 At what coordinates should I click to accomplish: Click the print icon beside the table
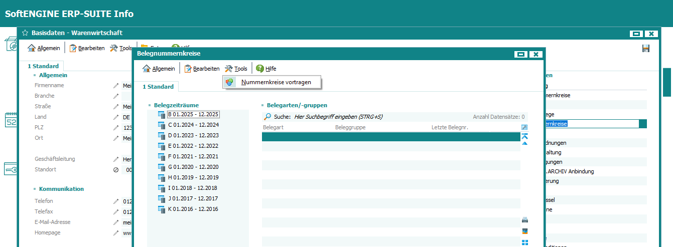click(525, 220)
